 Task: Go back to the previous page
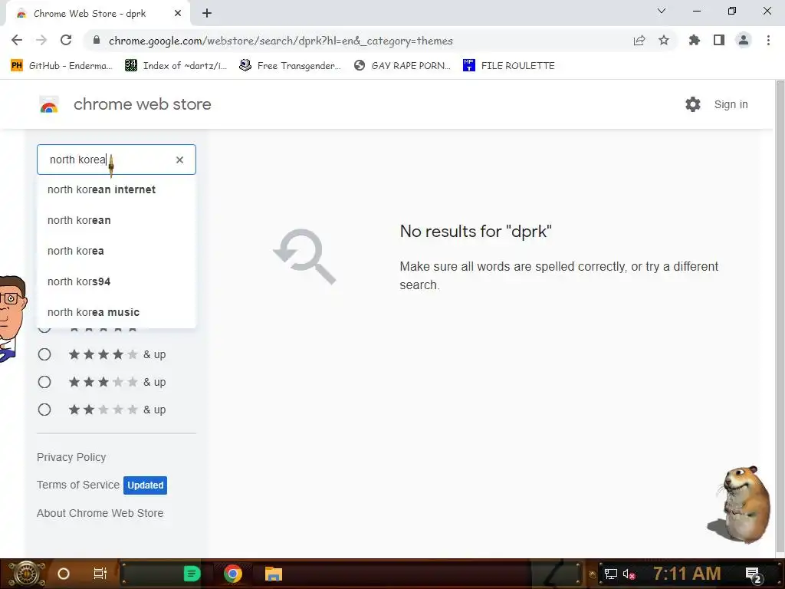pyautogui.click(x=17, y=41)
